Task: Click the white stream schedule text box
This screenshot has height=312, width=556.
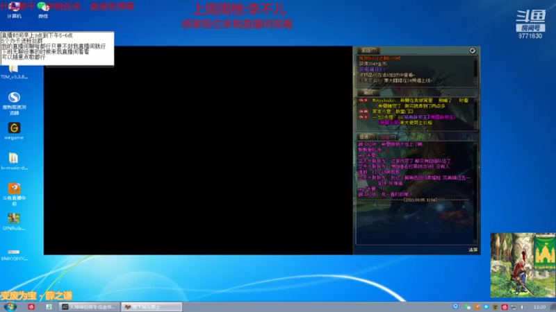Action: click(57, 49)
